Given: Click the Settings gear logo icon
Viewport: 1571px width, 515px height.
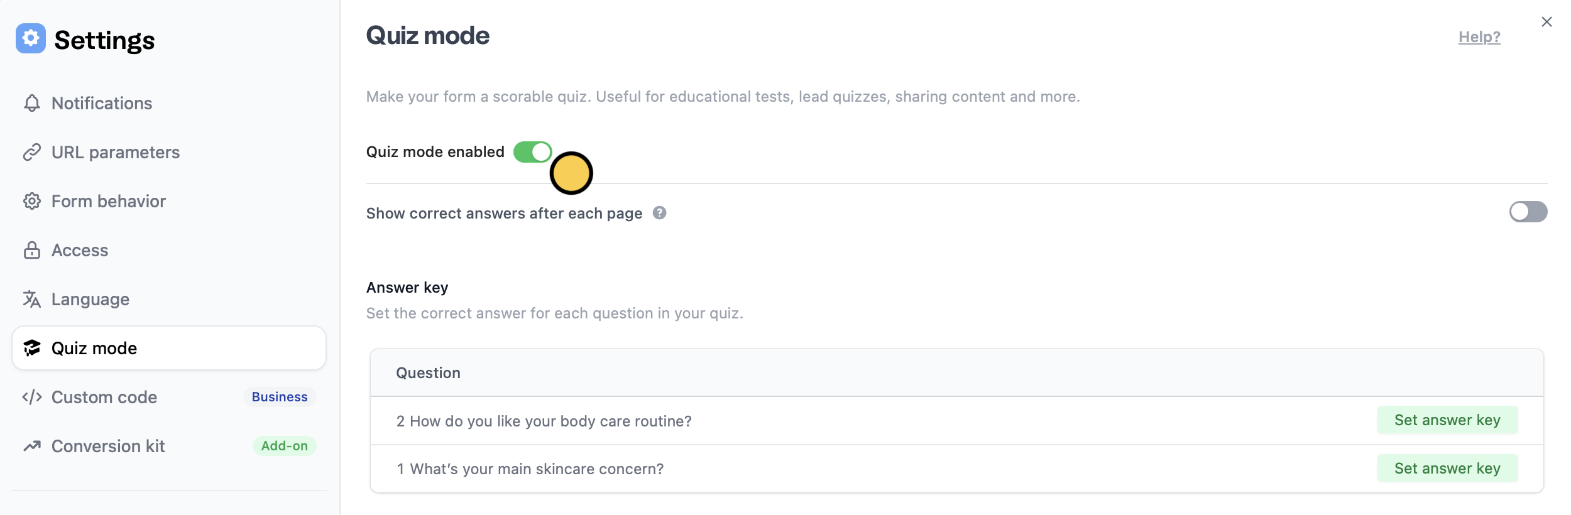Looking at the screenshot, I should [31, 39].
